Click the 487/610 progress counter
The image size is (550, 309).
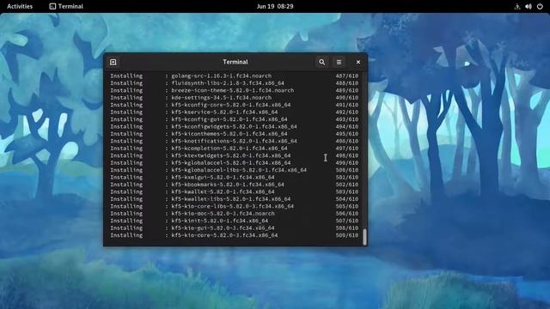(x=347, y=76)
